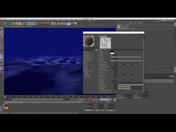Open the Noise type dropdown
The image size is (176, 132).
[x=126, y=57]
